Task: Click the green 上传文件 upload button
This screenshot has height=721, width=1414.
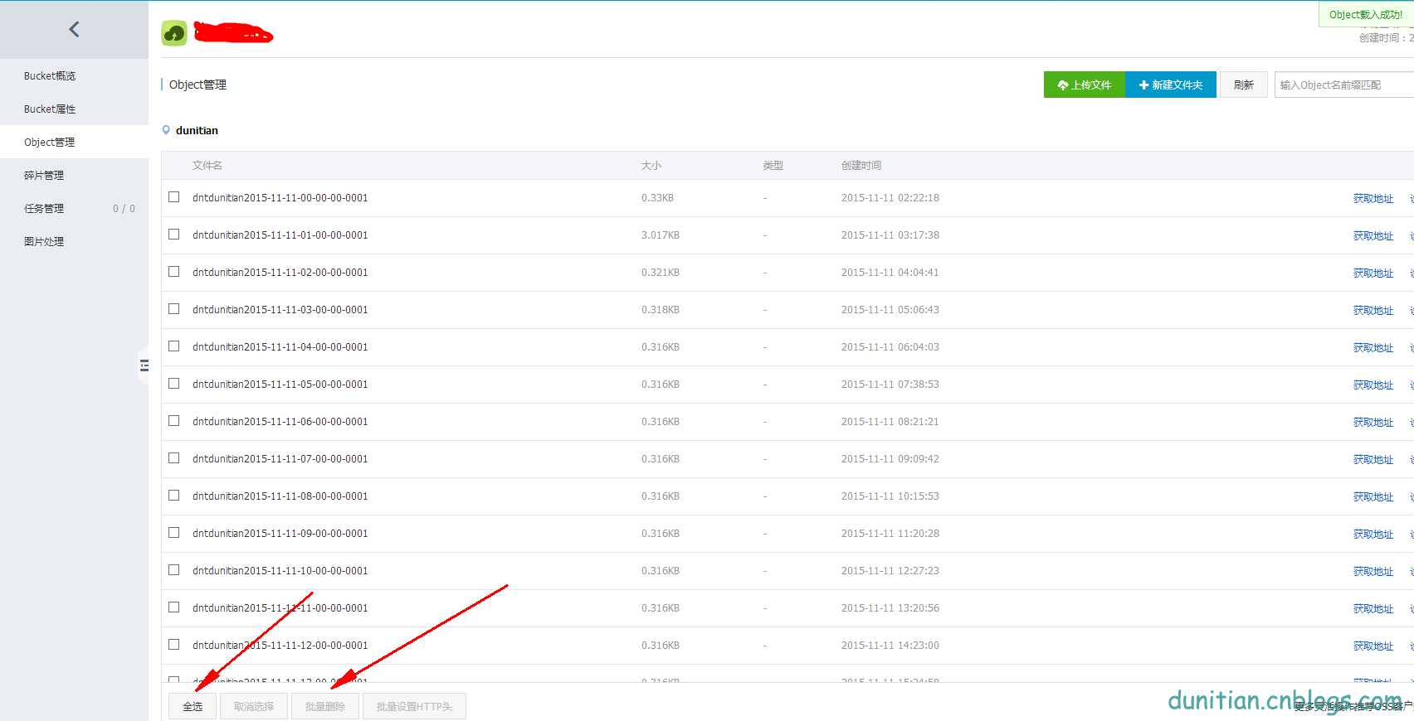Action: (x=1085, y=85)
